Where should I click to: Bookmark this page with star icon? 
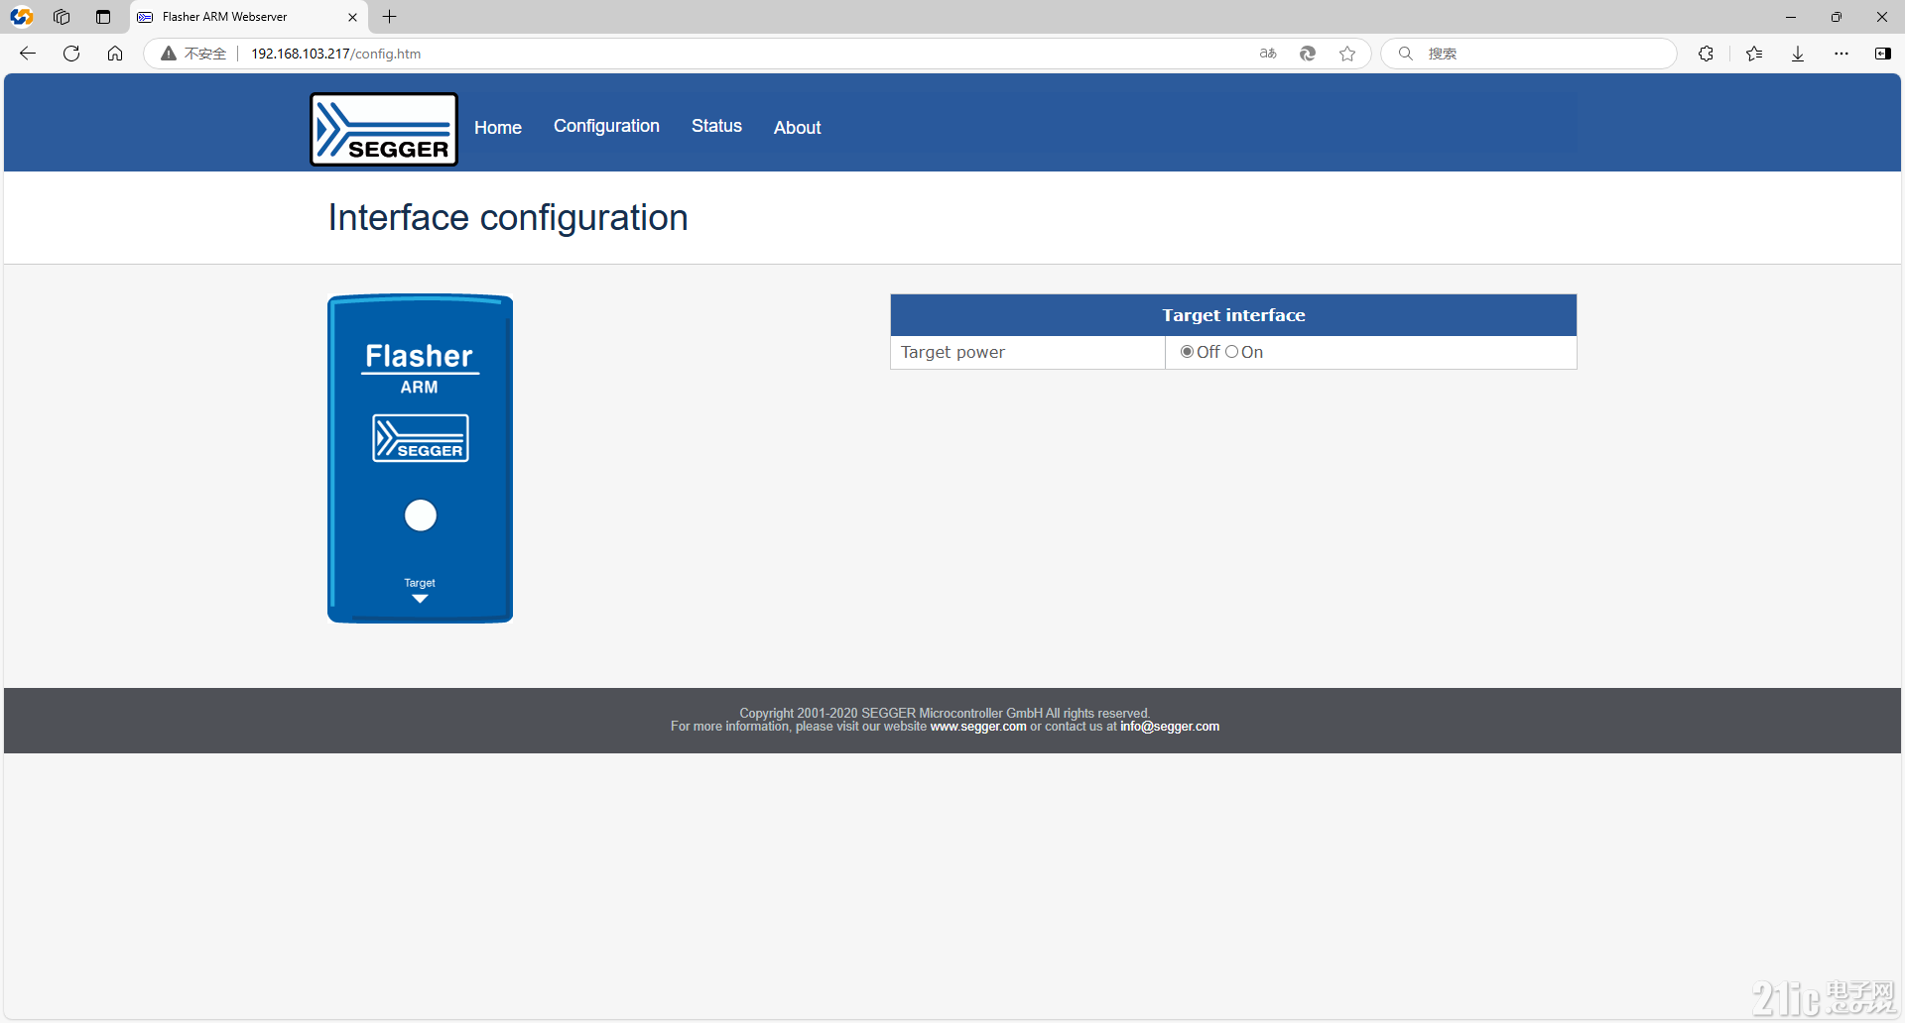(x=1347, y=54)
